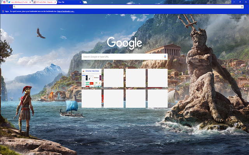Switch to the TimeCoffee tab
Viewport: 249px width, 155px height.
[45, 2]
